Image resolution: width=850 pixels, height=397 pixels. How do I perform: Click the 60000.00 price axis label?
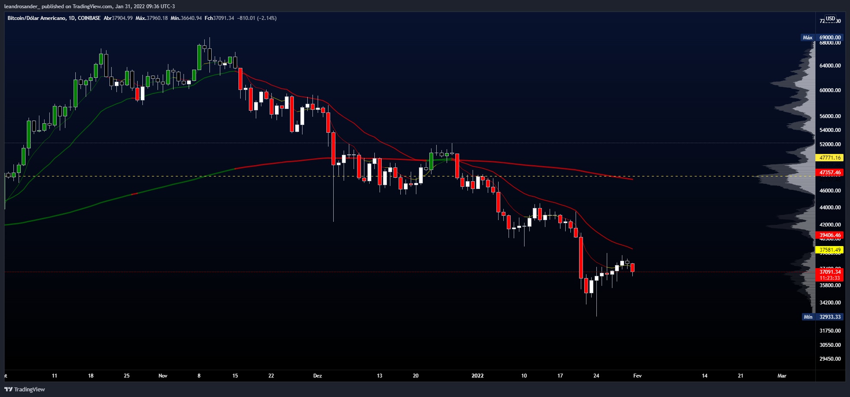[x=830, y=90]
